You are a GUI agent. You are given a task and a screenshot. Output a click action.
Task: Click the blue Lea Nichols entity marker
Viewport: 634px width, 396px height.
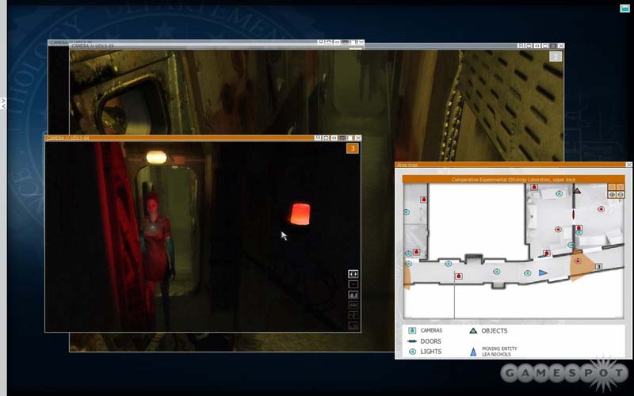543,272
